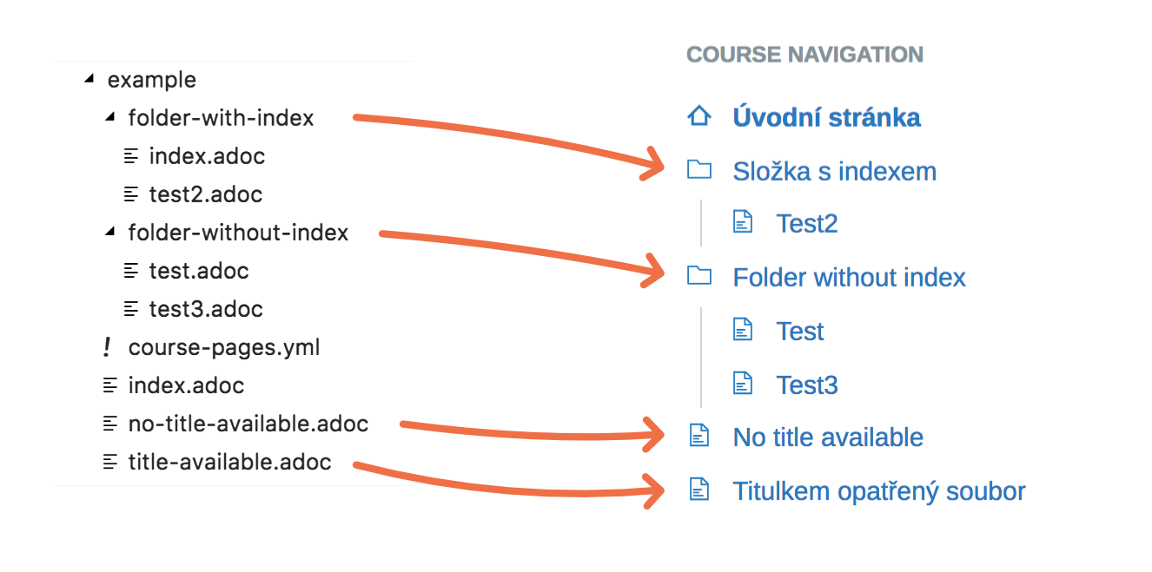Click the folder icon next to Složka s indexem

click(x=698, y=169)
